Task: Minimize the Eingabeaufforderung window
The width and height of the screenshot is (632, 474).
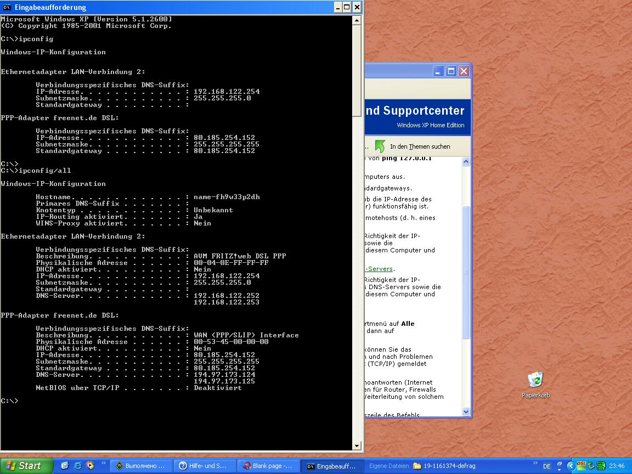Action: pos(338,7)
